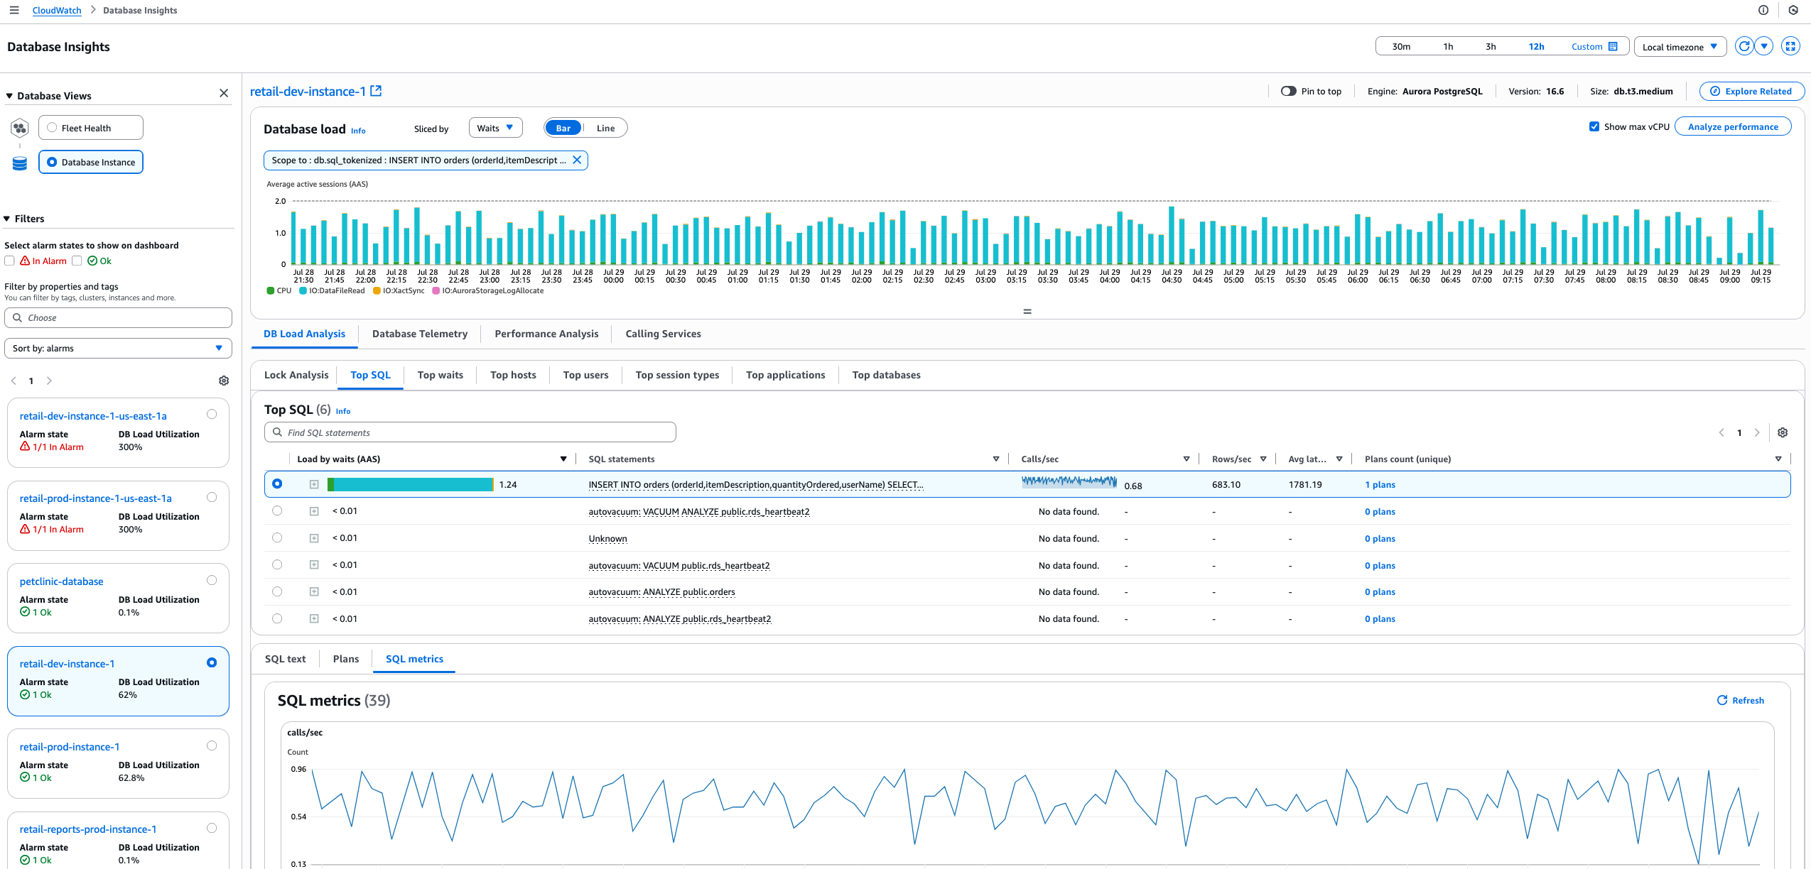Open the full screen view icon

(1790, 45)
